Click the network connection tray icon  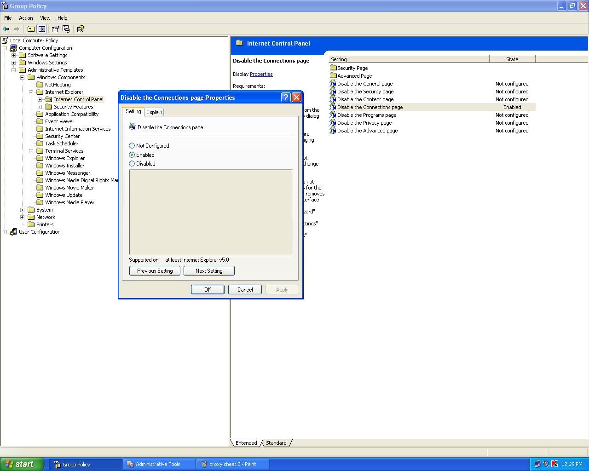pyautogui.click(x=537, y=464)
